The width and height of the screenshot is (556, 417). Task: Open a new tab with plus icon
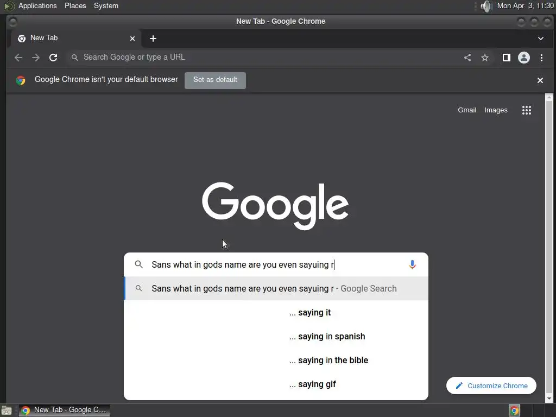point(153,39)
